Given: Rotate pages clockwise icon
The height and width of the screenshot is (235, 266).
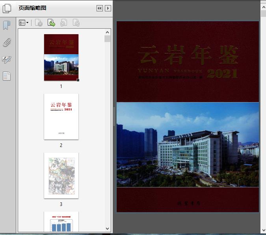Looking at the screenshot, I should 76,23.
